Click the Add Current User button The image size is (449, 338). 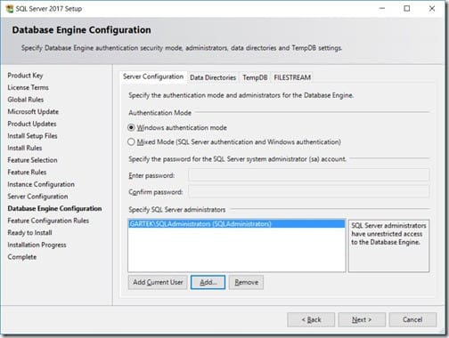(158, 282)
